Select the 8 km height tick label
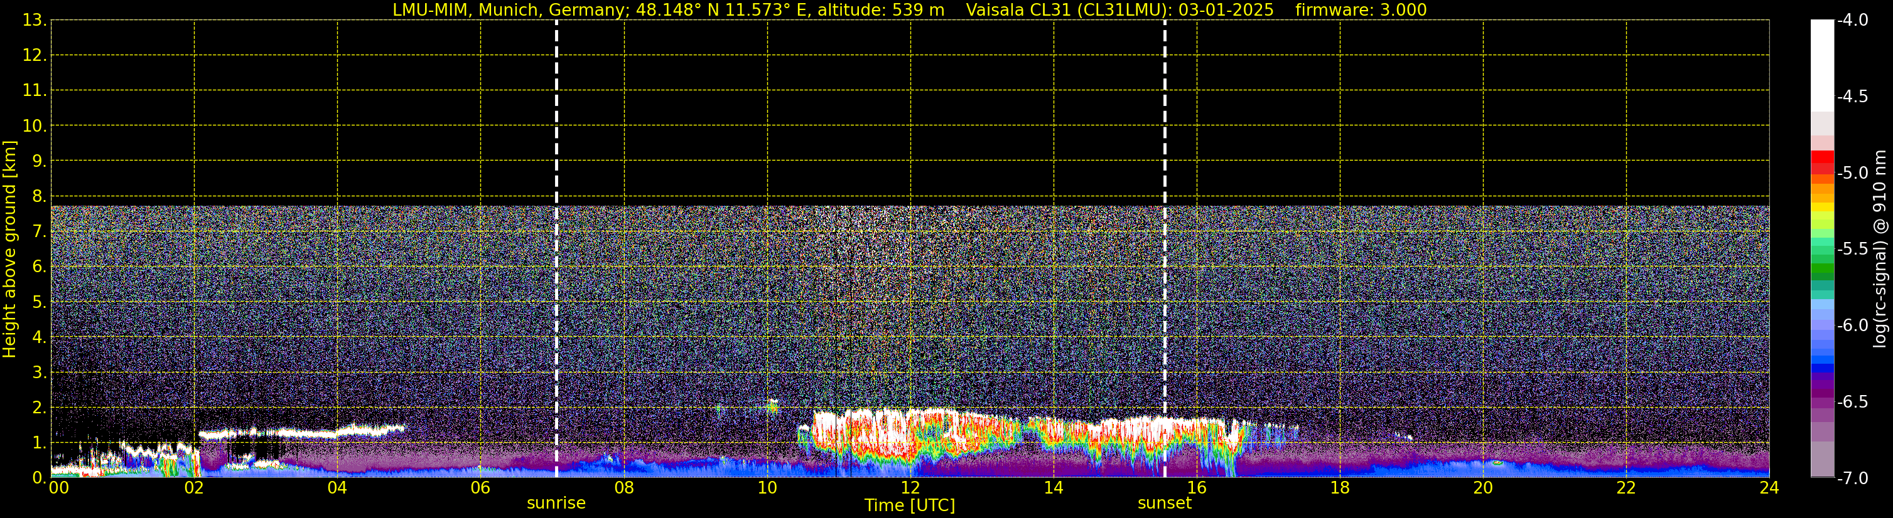 pyautogui.click(x=38, y=197)
